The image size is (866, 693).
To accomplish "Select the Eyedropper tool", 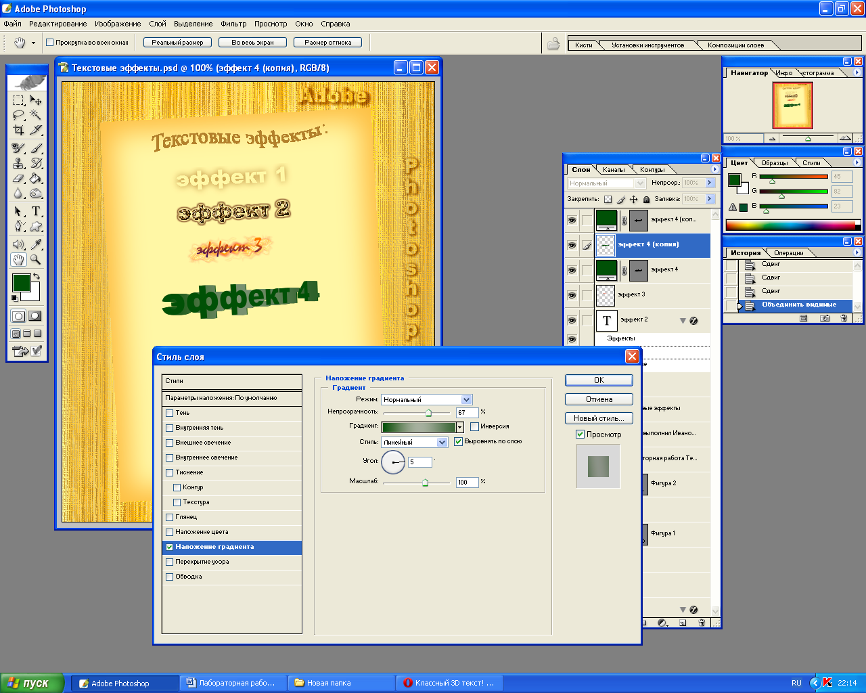I will (x=36, y=244).
